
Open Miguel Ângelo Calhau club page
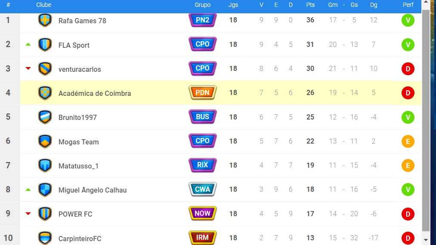pos(92,190)
